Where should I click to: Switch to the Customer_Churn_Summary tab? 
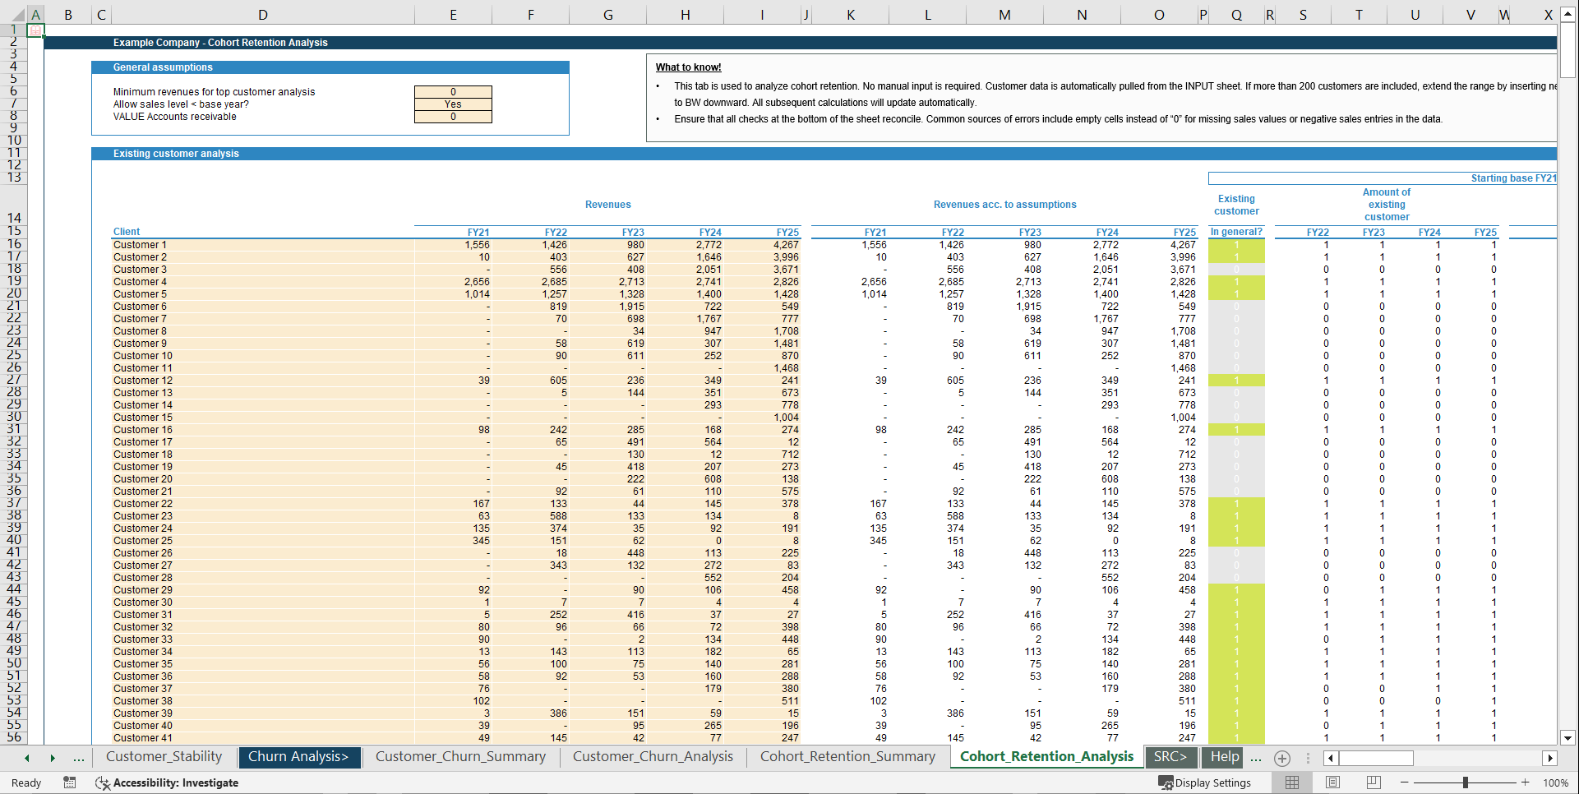460,756
